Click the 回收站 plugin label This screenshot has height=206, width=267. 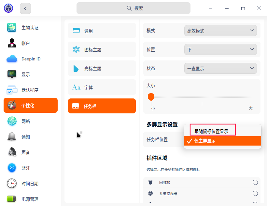click(164, 182)
